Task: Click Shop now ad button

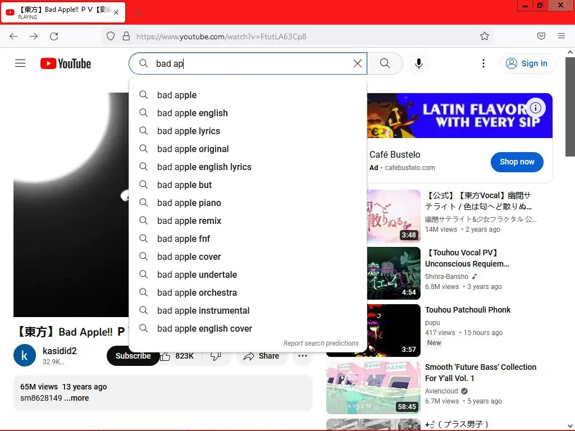Action: [517, 162]
